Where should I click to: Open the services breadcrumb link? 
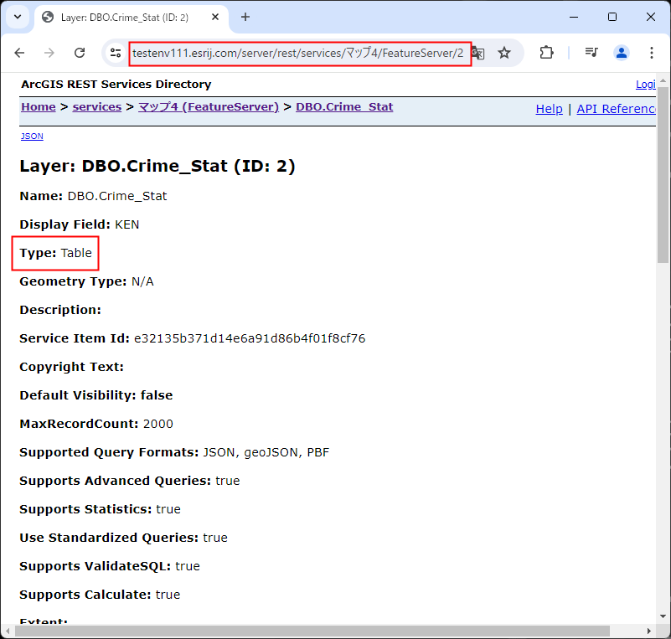pos(97,107)
